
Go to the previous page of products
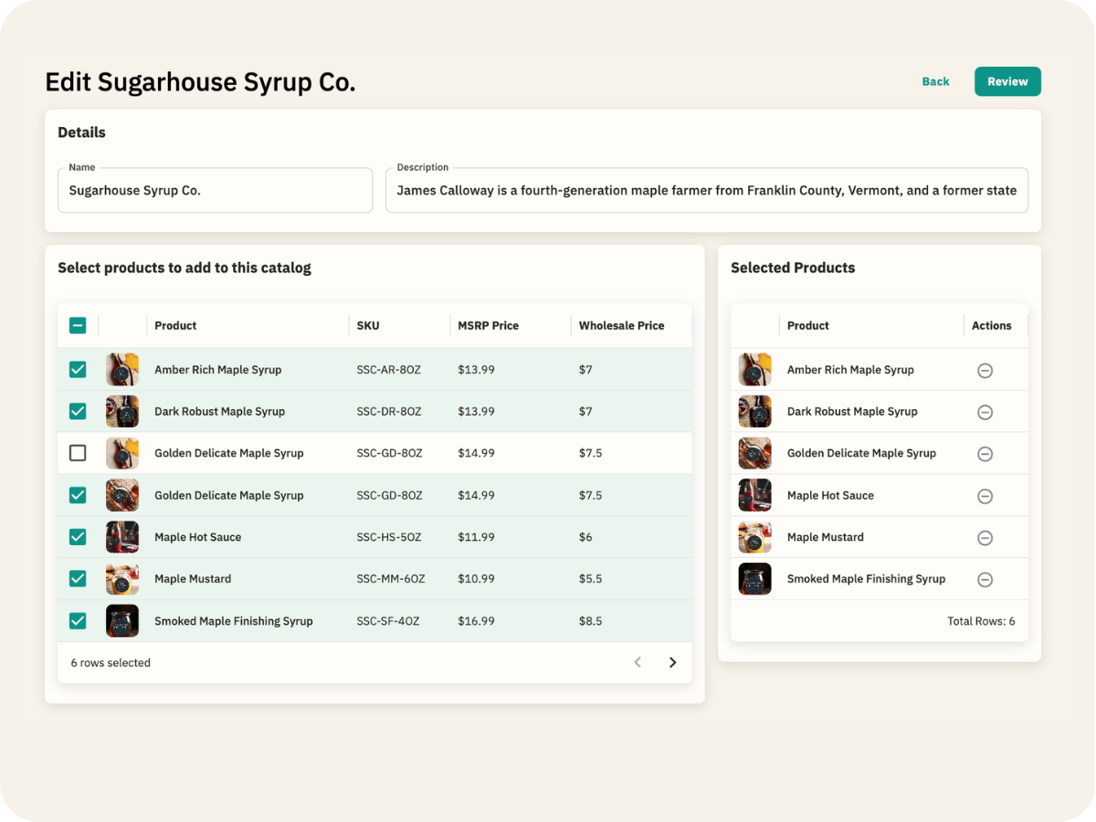pos(638,663)
